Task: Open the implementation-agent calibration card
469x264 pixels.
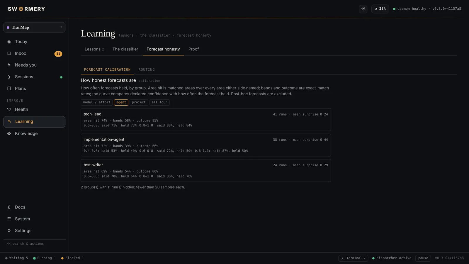Action: 206,145
